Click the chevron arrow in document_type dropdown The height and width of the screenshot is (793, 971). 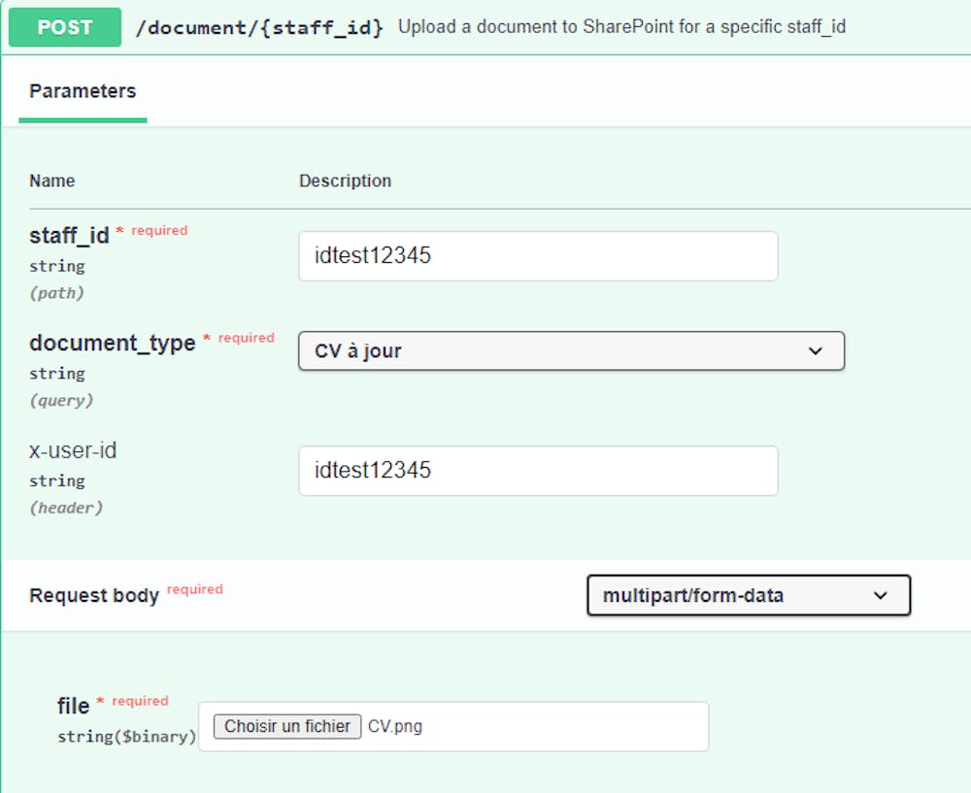click(816, 351)
